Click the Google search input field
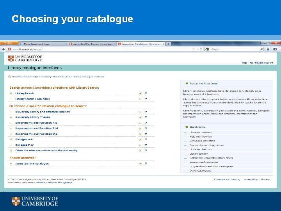Image resolution: width=281 pixels, height=211 pixels. 235,49
